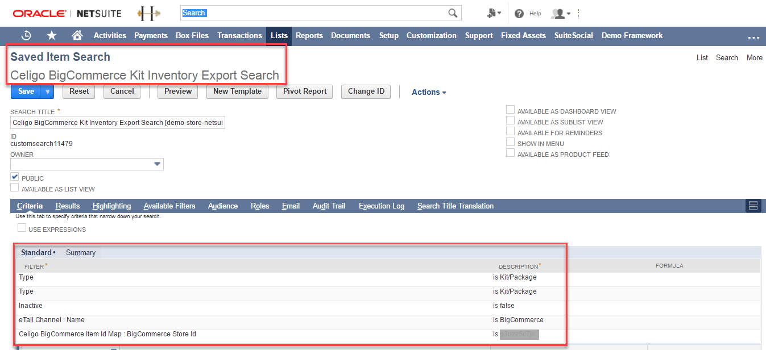
Task: Open the Actions dropdown menu
Action: pyautogui.click(x=429, y=92)
